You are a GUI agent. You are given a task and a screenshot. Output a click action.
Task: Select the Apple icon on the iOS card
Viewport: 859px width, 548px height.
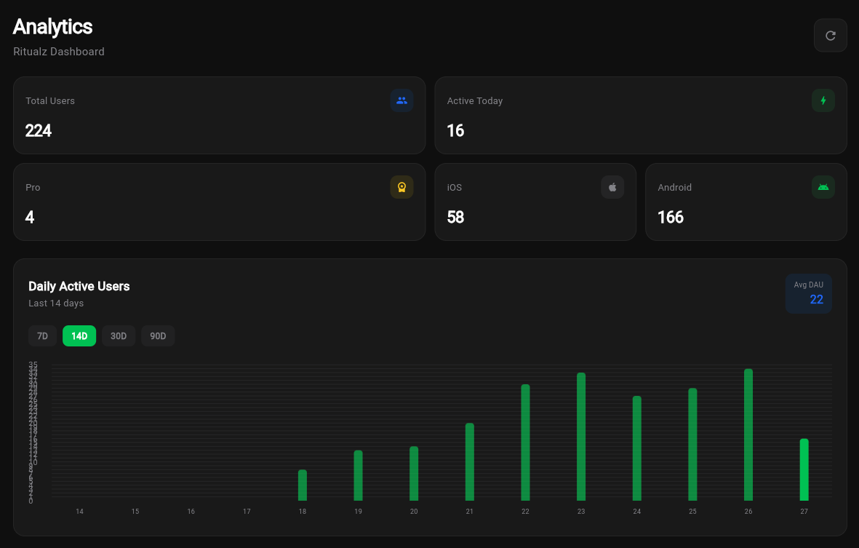612,187
